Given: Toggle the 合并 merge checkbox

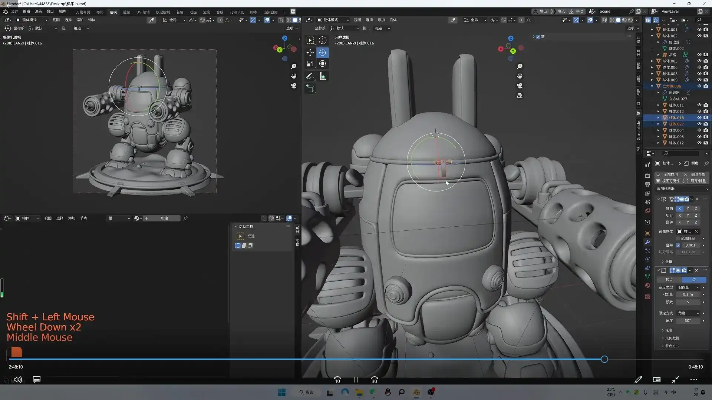Looking at the screenshot, I should pos(678,245).
